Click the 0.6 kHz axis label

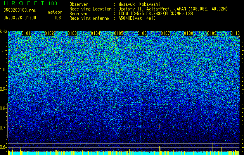[3, 147]
